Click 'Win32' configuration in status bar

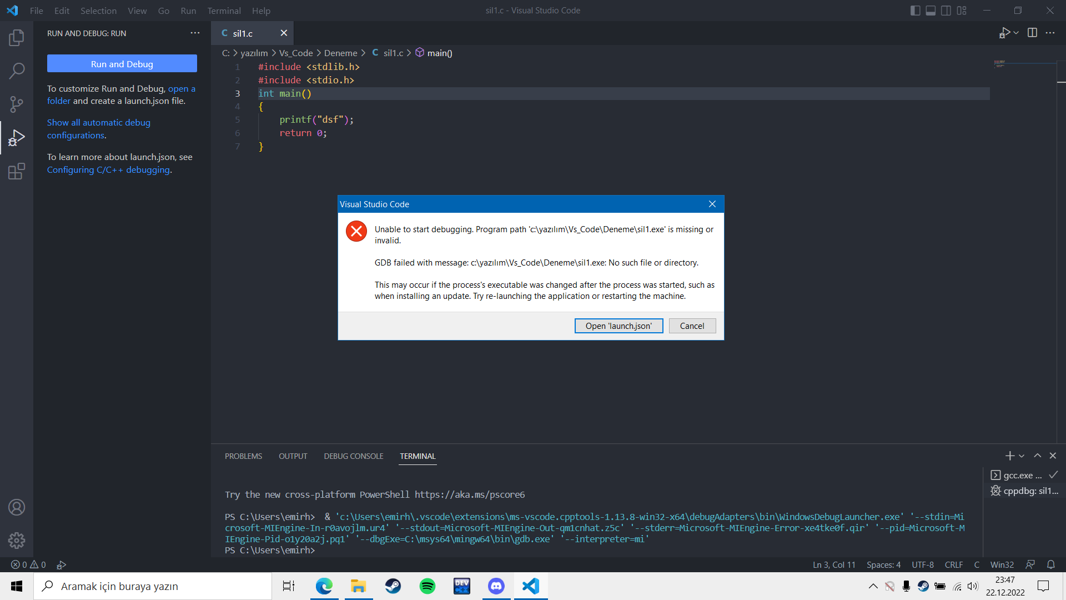pos(1002,564)
